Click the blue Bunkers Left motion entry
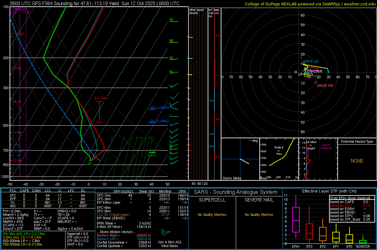This screenshot has height=250, width=377. (x=124, y=239)
